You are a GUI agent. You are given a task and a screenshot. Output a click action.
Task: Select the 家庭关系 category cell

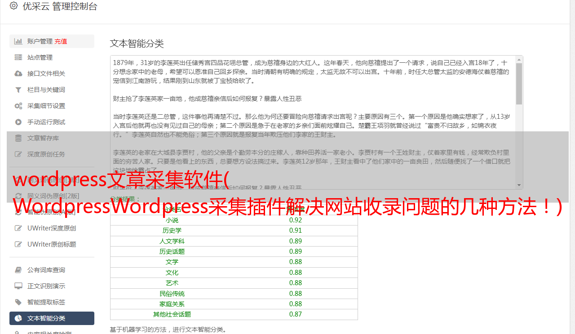[x=172, y=304]
